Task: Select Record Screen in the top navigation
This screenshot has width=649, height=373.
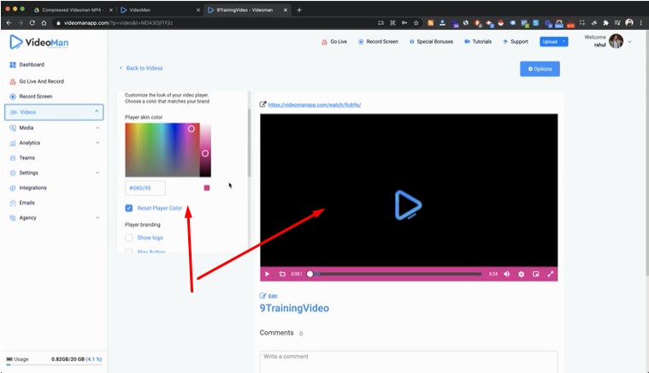Action: pyautogui.click(x=378, y=41)
